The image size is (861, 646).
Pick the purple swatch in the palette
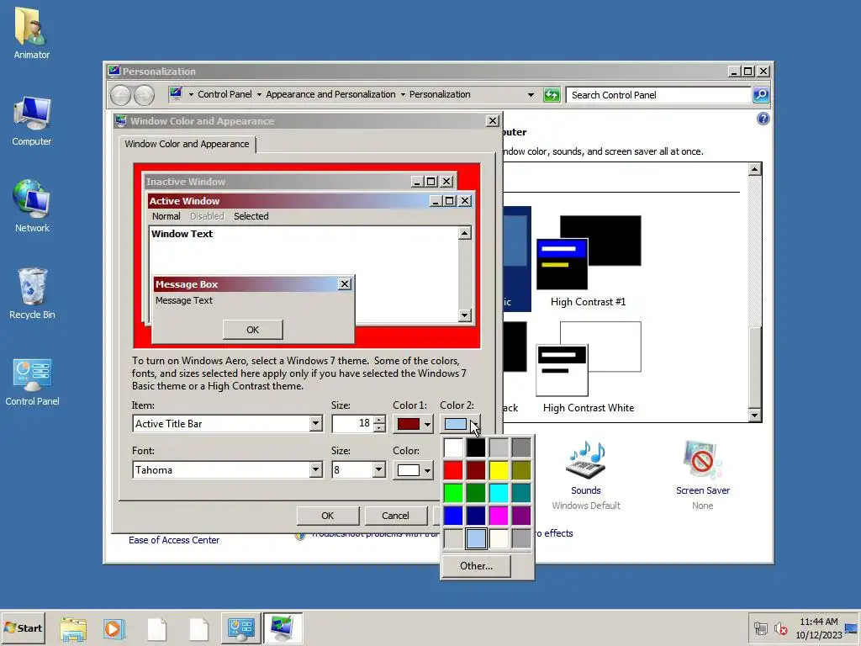(x=521, y=516)
